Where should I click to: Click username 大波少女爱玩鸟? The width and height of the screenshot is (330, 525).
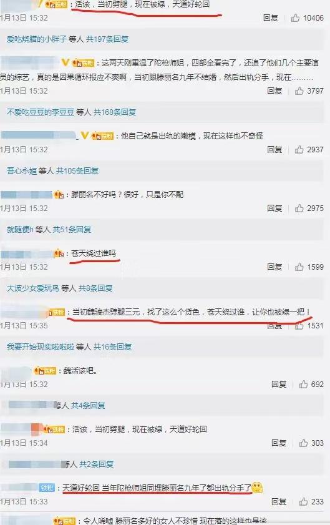tap(33, 288)
